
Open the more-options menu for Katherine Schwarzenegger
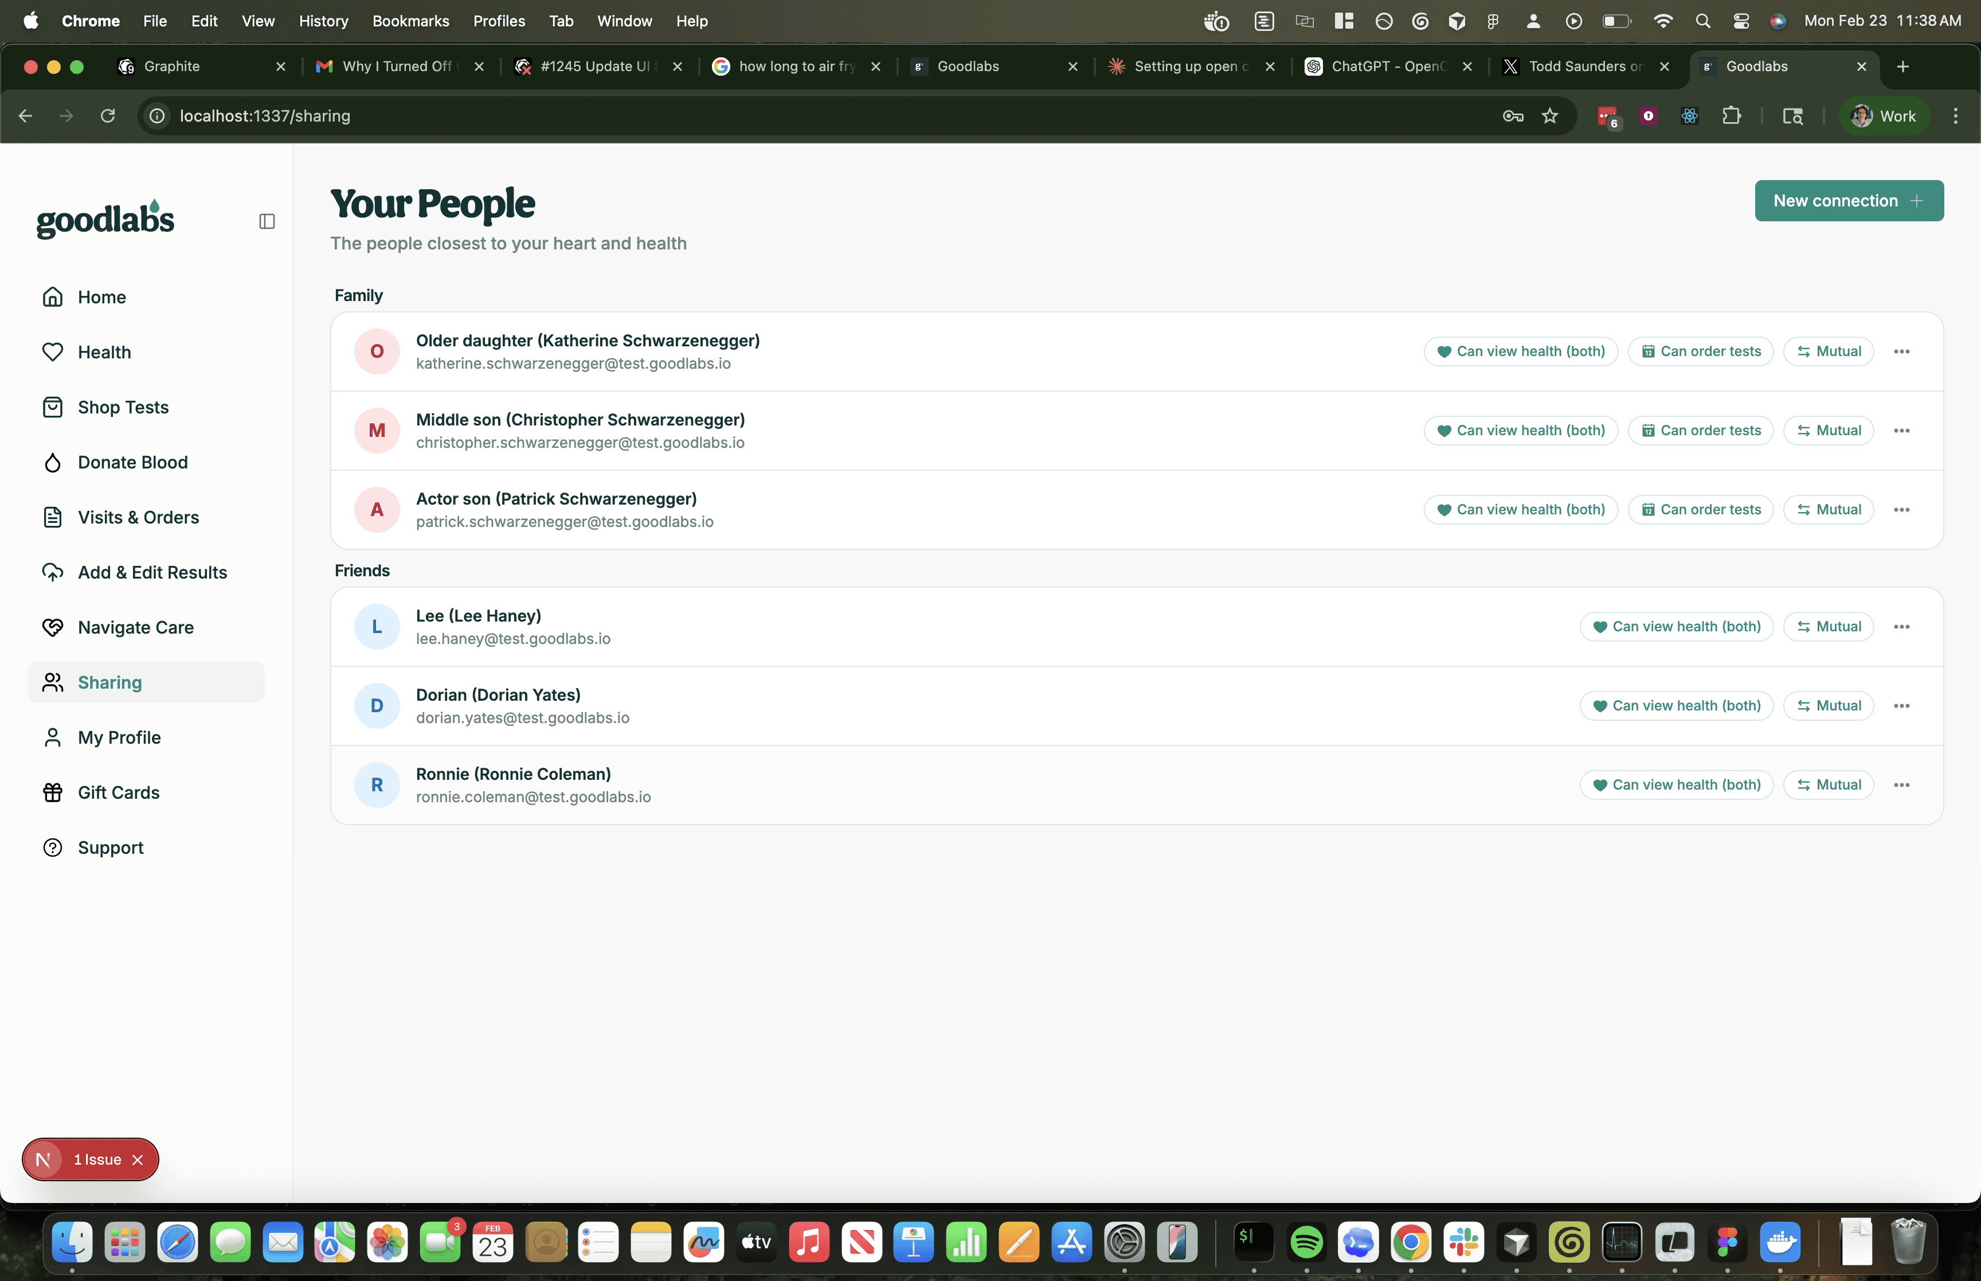tap(1901, 352)
